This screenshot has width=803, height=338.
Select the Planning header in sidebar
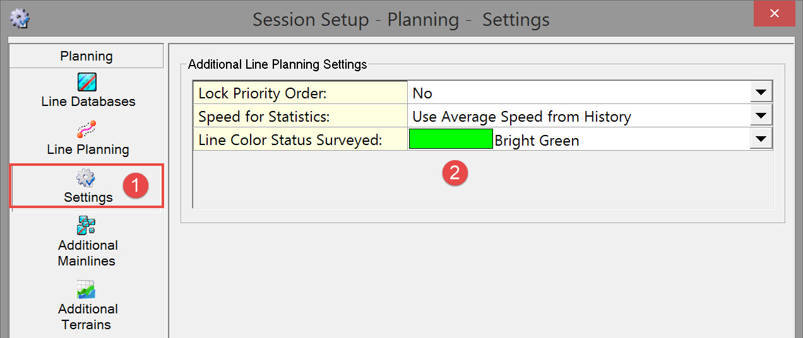pyautogui.click(x=86, y=57)
